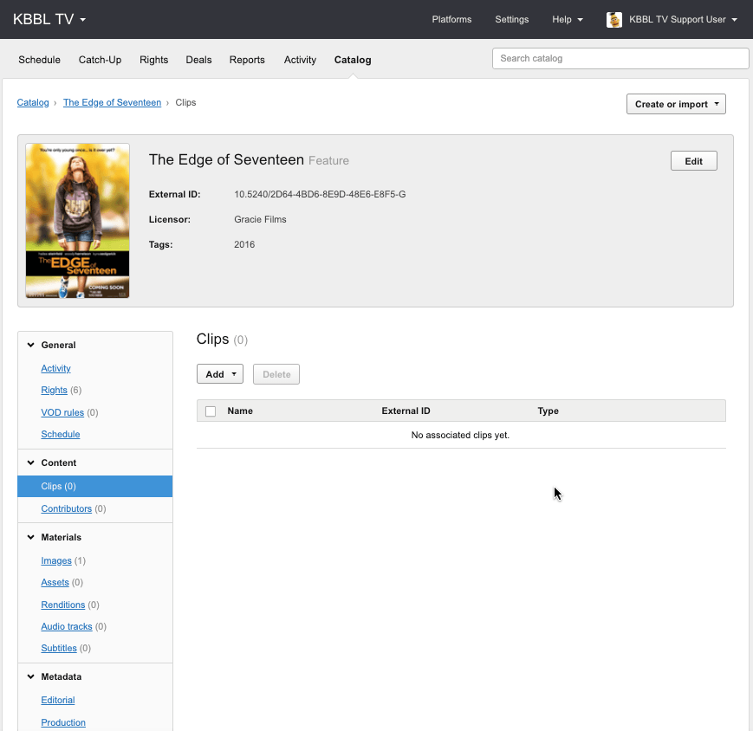753x731 pixels.
Task: Tick the select-all checkbox in clips table
Action: (x=211, y=411)
